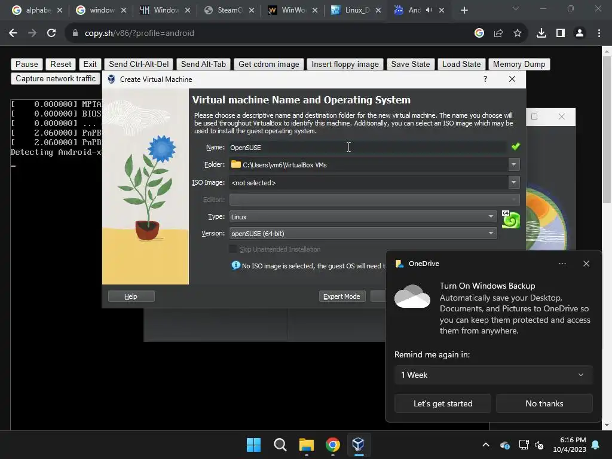
Task: Click No thanks in OneDrive
Action: (x=544, y=403)
